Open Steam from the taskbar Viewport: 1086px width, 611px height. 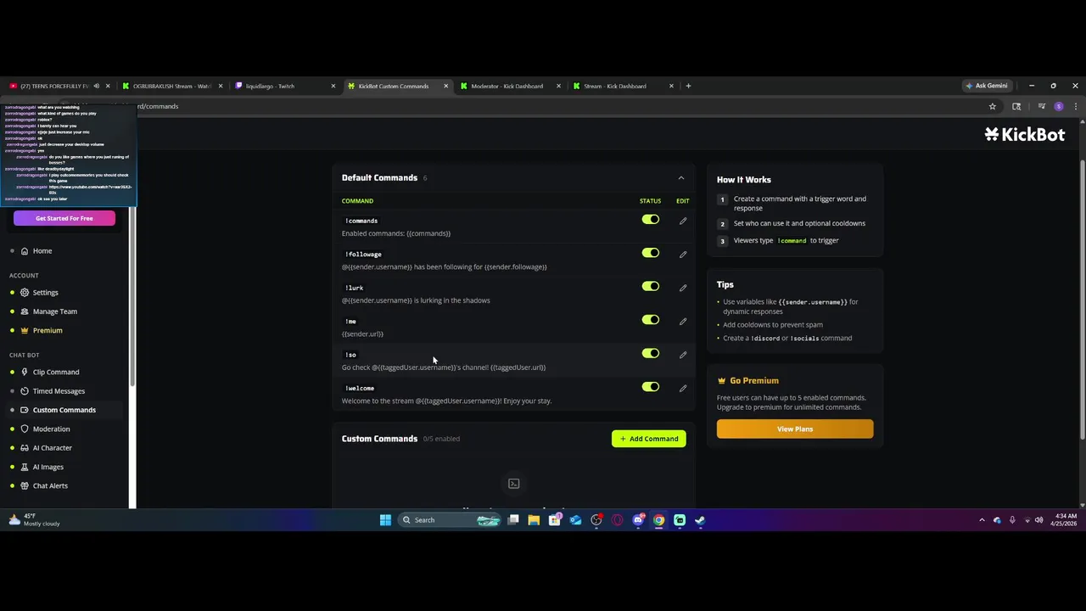click(x=700, y=520)
